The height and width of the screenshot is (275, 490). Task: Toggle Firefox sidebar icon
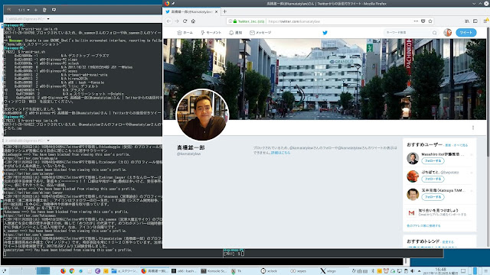tap(475, 21)
